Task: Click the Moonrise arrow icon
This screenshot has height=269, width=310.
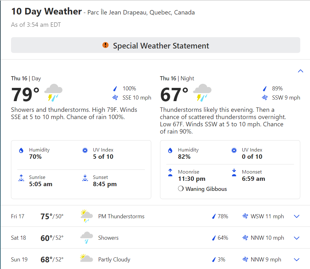Action: pos(170,173)
